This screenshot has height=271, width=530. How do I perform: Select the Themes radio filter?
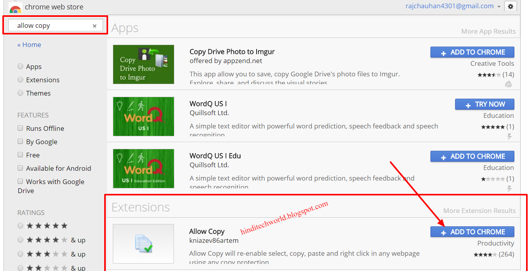20,93
